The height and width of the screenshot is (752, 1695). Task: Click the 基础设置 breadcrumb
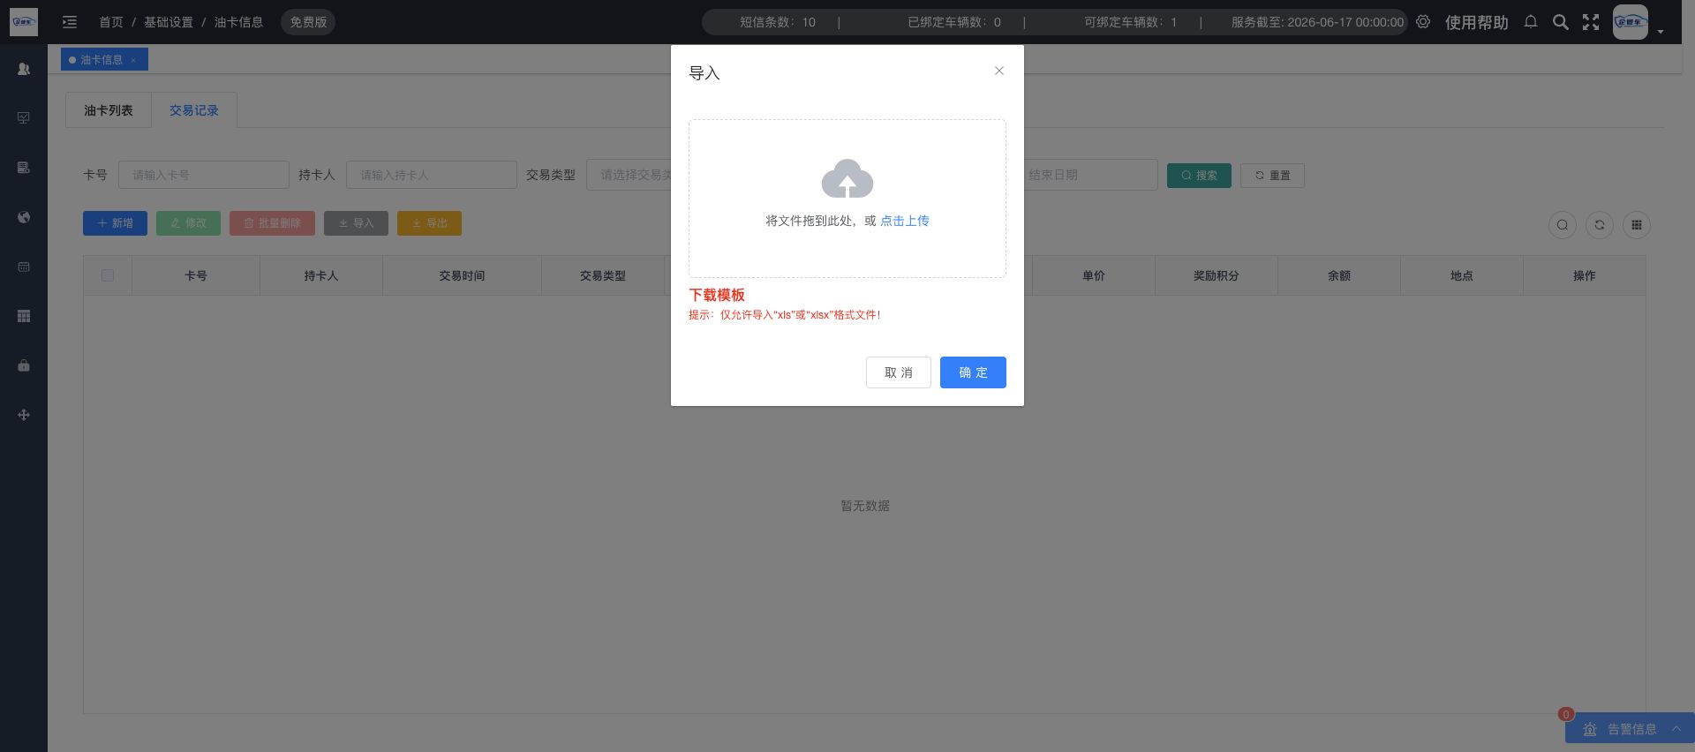pyautogui.click(x=169, y=22)
